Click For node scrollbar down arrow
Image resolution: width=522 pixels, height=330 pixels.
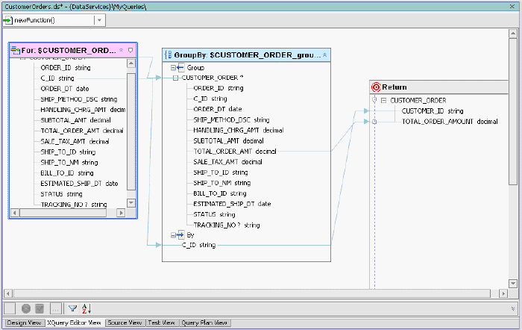point(131,202)
